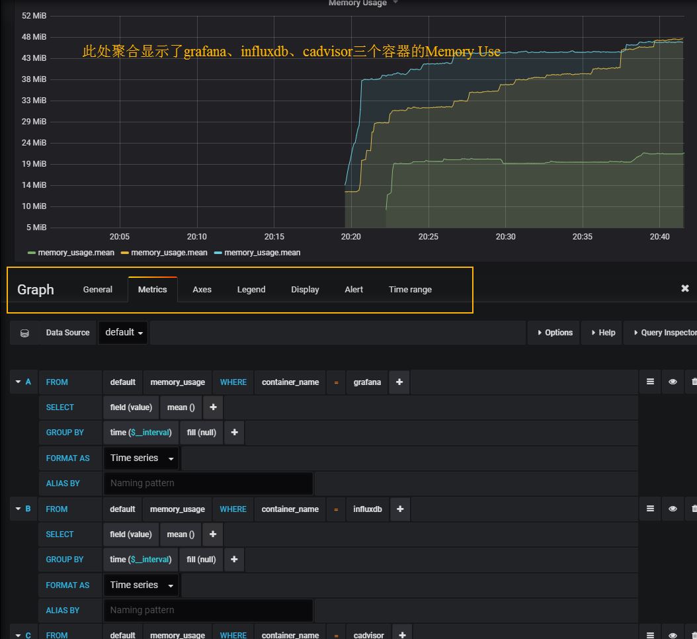
Task: Add a field to query B's SELECT row
Action: coord(212,534)
